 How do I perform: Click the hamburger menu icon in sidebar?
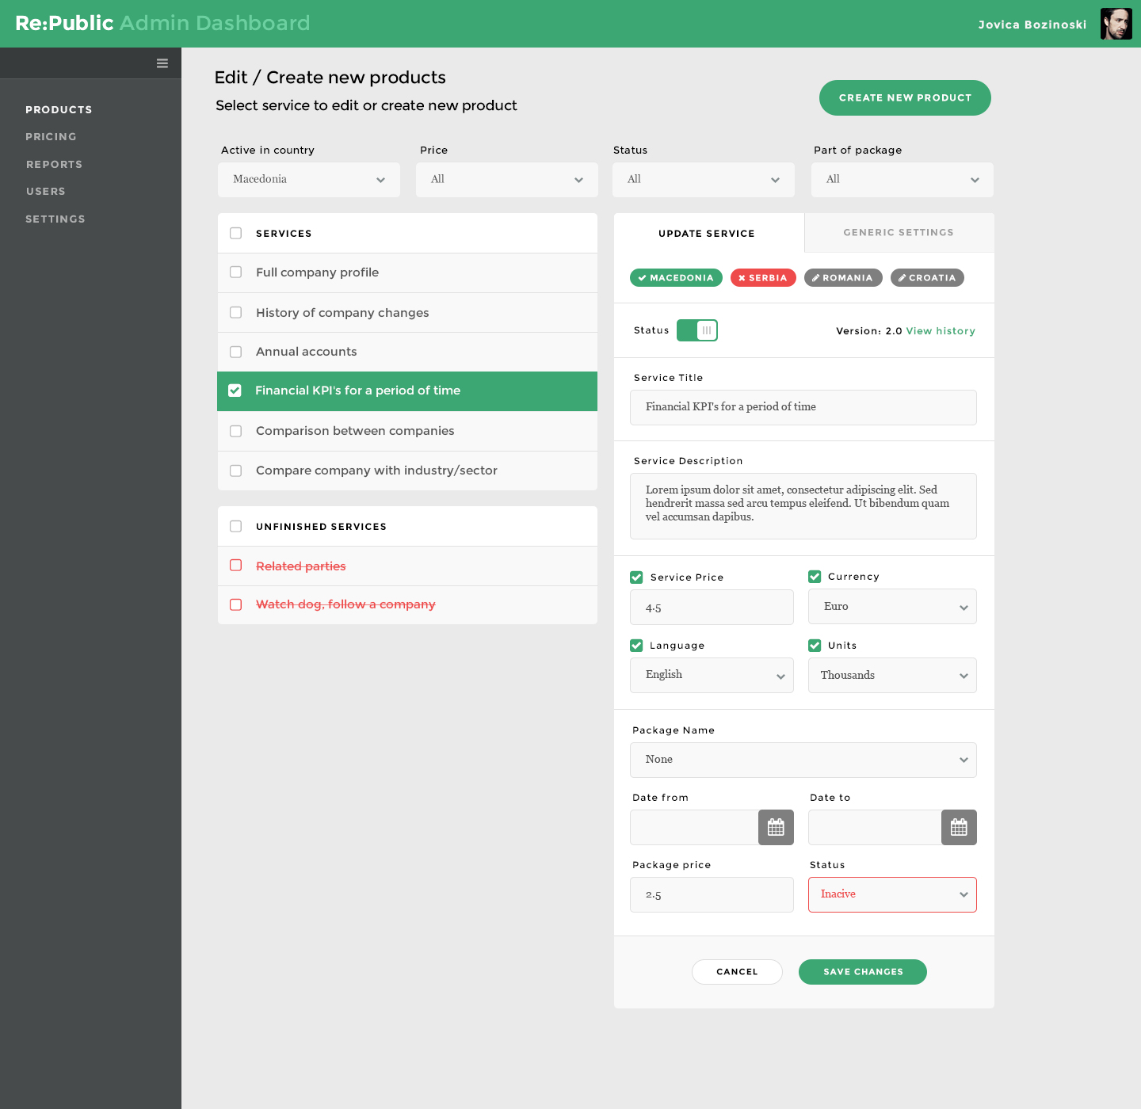[162, 63]
